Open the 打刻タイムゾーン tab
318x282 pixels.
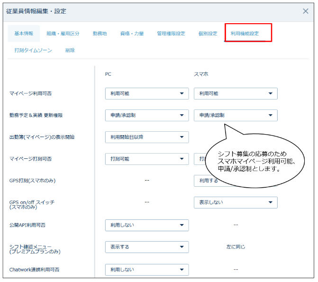pyautogui.click(x=33, y=50)
